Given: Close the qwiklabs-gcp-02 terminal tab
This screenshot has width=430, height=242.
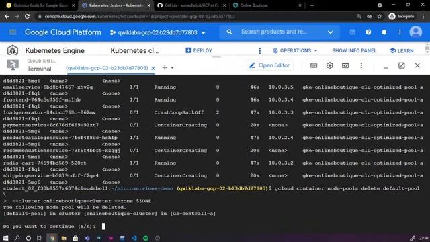Looking at the screenshot, I should 153,68.
